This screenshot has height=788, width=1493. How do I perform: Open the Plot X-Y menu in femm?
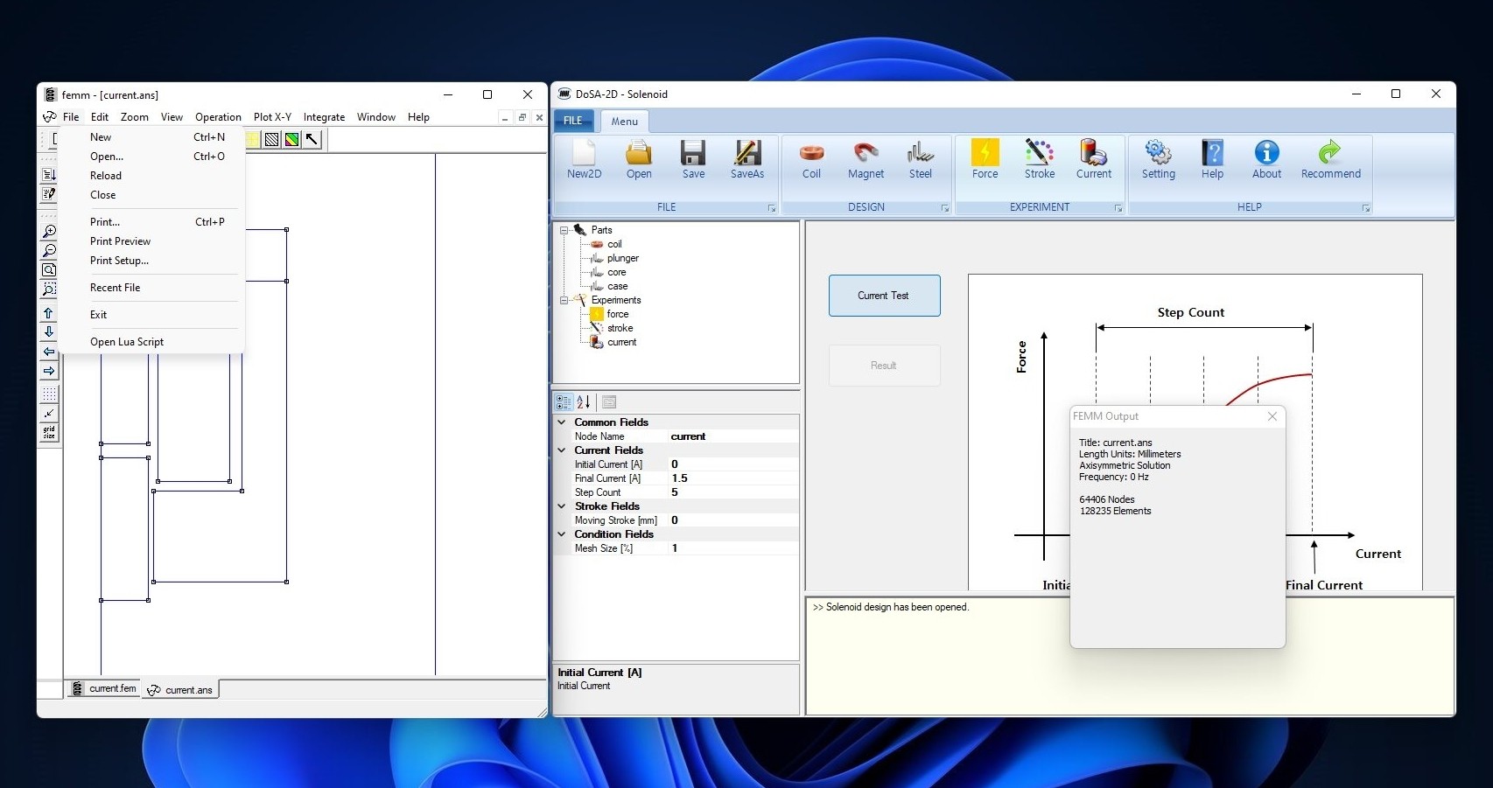point(272,117)
